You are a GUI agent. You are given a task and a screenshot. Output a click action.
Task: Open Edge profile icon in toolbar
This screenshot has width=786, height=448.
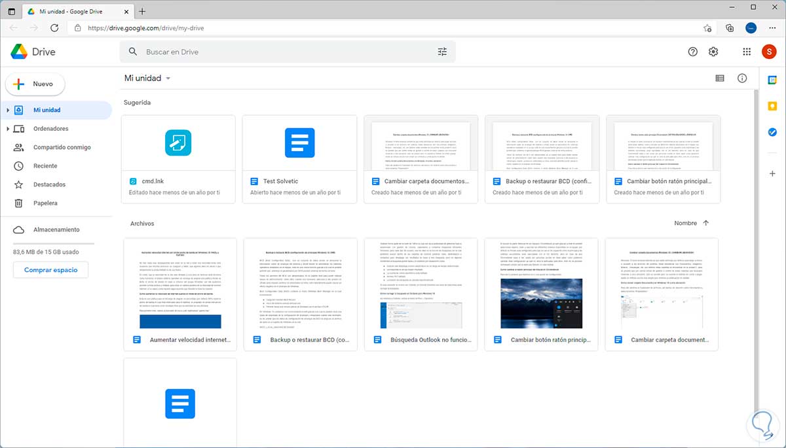pos(751,28)
